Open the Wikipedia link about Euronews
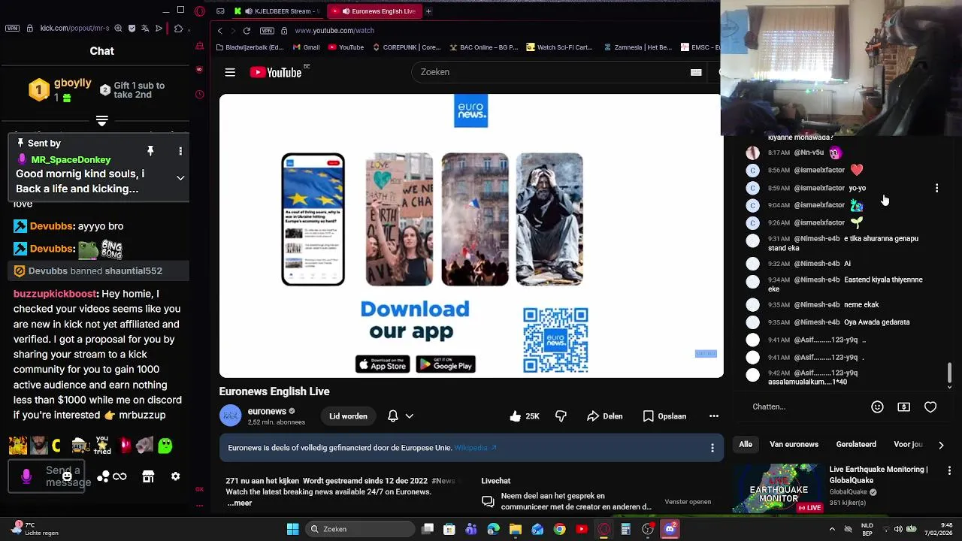 point(475,448)
